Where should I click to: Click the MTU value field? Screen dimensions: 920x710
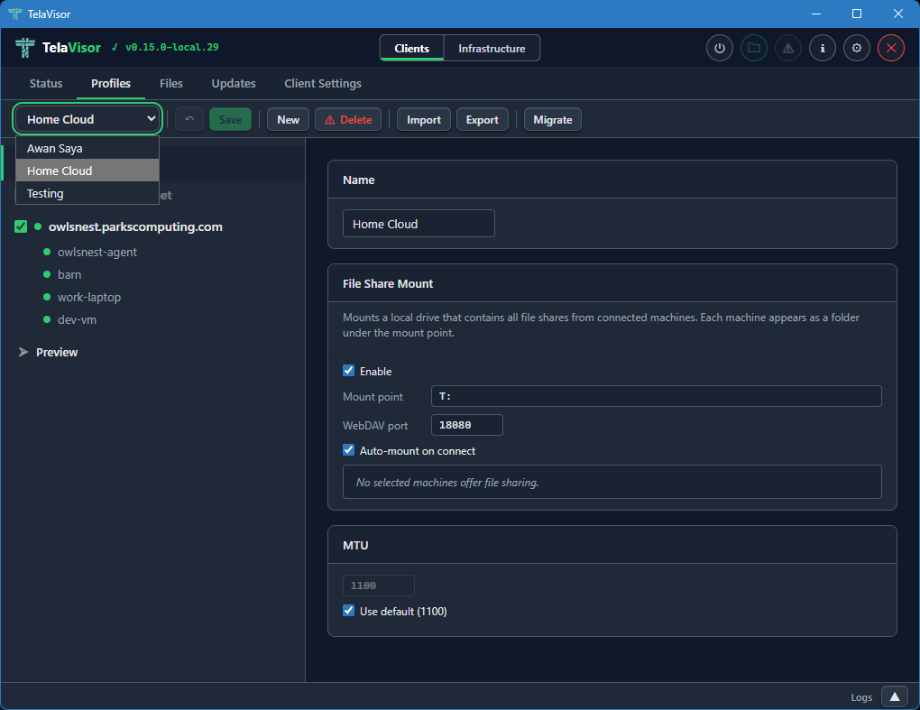[x=379, y=586]
